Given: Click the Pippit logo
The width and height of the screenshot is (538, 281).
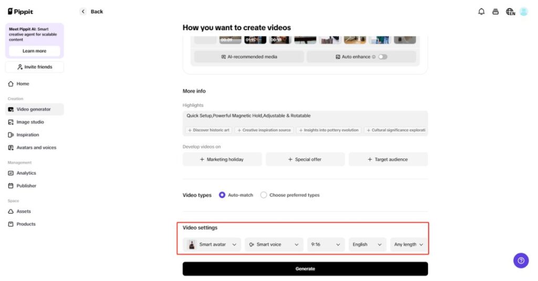Looking at the screenshot, I should pos(20,12).
